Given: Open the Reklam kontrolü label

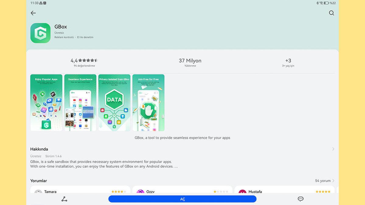Looking at the screenshot, I should (64, 37).
